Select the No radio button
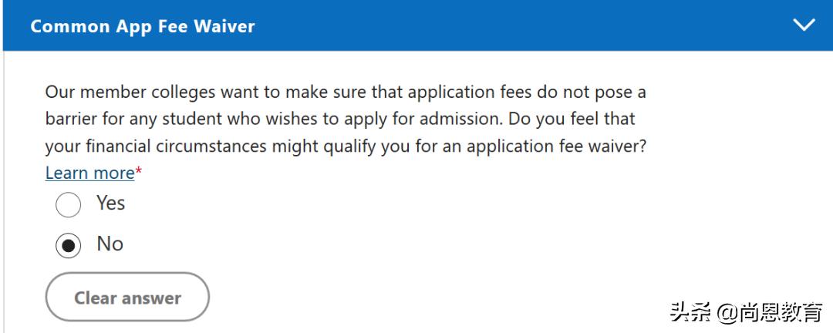The width and height of the screenshot is (833, 333). (69, 245)
